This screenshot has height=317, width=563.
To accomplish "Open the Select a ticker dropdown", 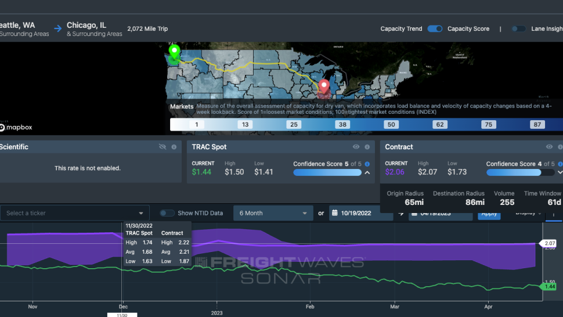I will pyautogui.click(x=75, y=213).
